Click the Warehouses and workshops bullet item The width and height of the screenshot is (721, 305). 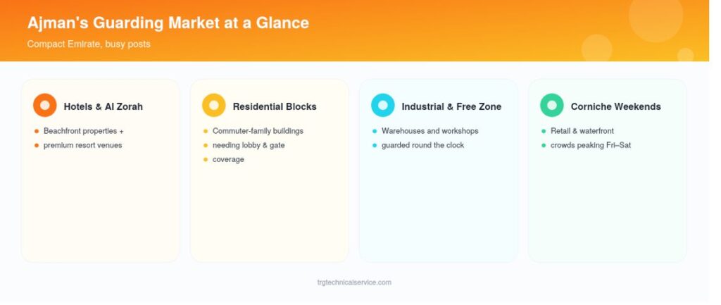pyautogui.click(x=430, y=131)
